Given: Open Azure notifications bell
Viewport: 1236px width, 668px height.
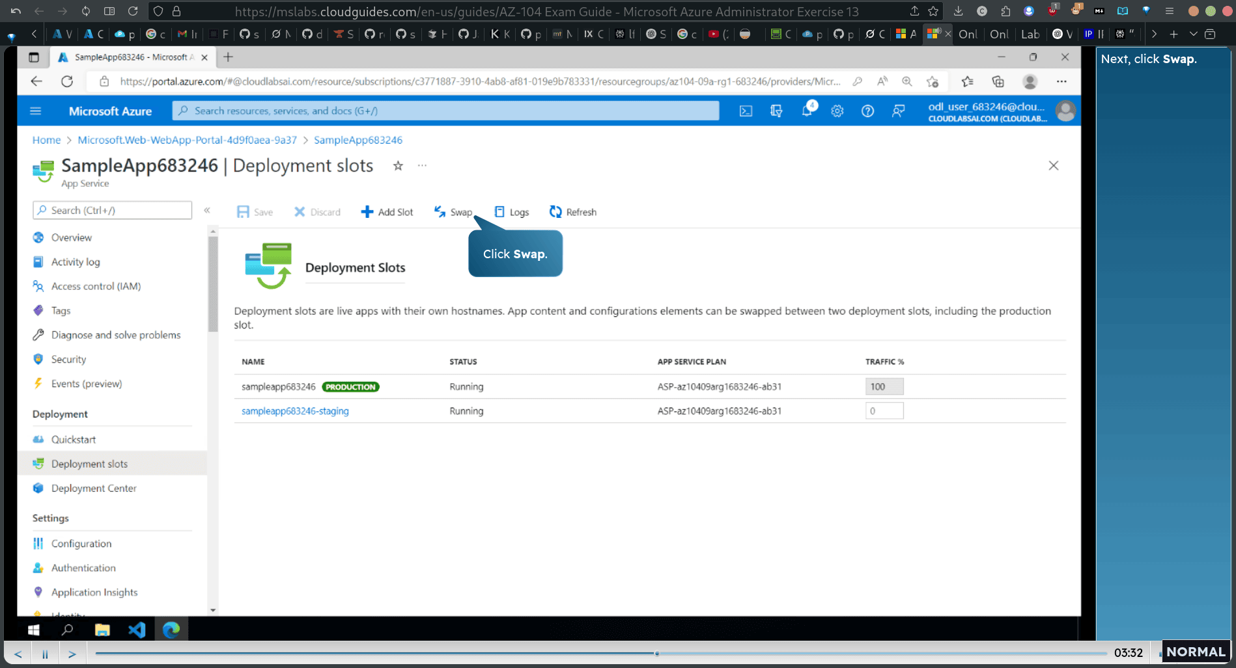Looking at the screenshot, I should point(807,111).
